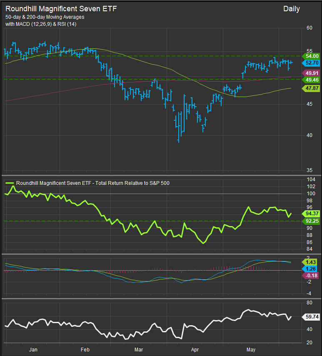Click the Roundhill Magnificent Seven ETF title
This screenshot has width=322, height=356.
point(61,9)
